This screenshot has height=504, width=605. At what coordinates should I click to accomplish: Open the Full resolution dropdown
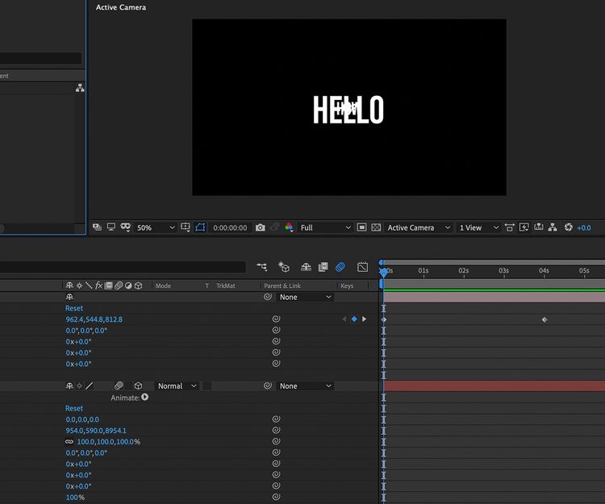(x=325, y=228)
